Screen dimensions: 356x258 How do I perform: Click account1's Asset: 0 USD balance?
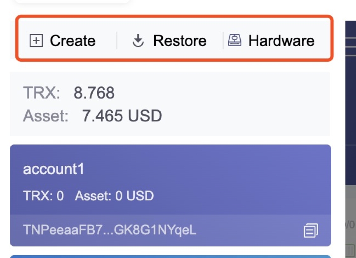[x=114, y=195]
